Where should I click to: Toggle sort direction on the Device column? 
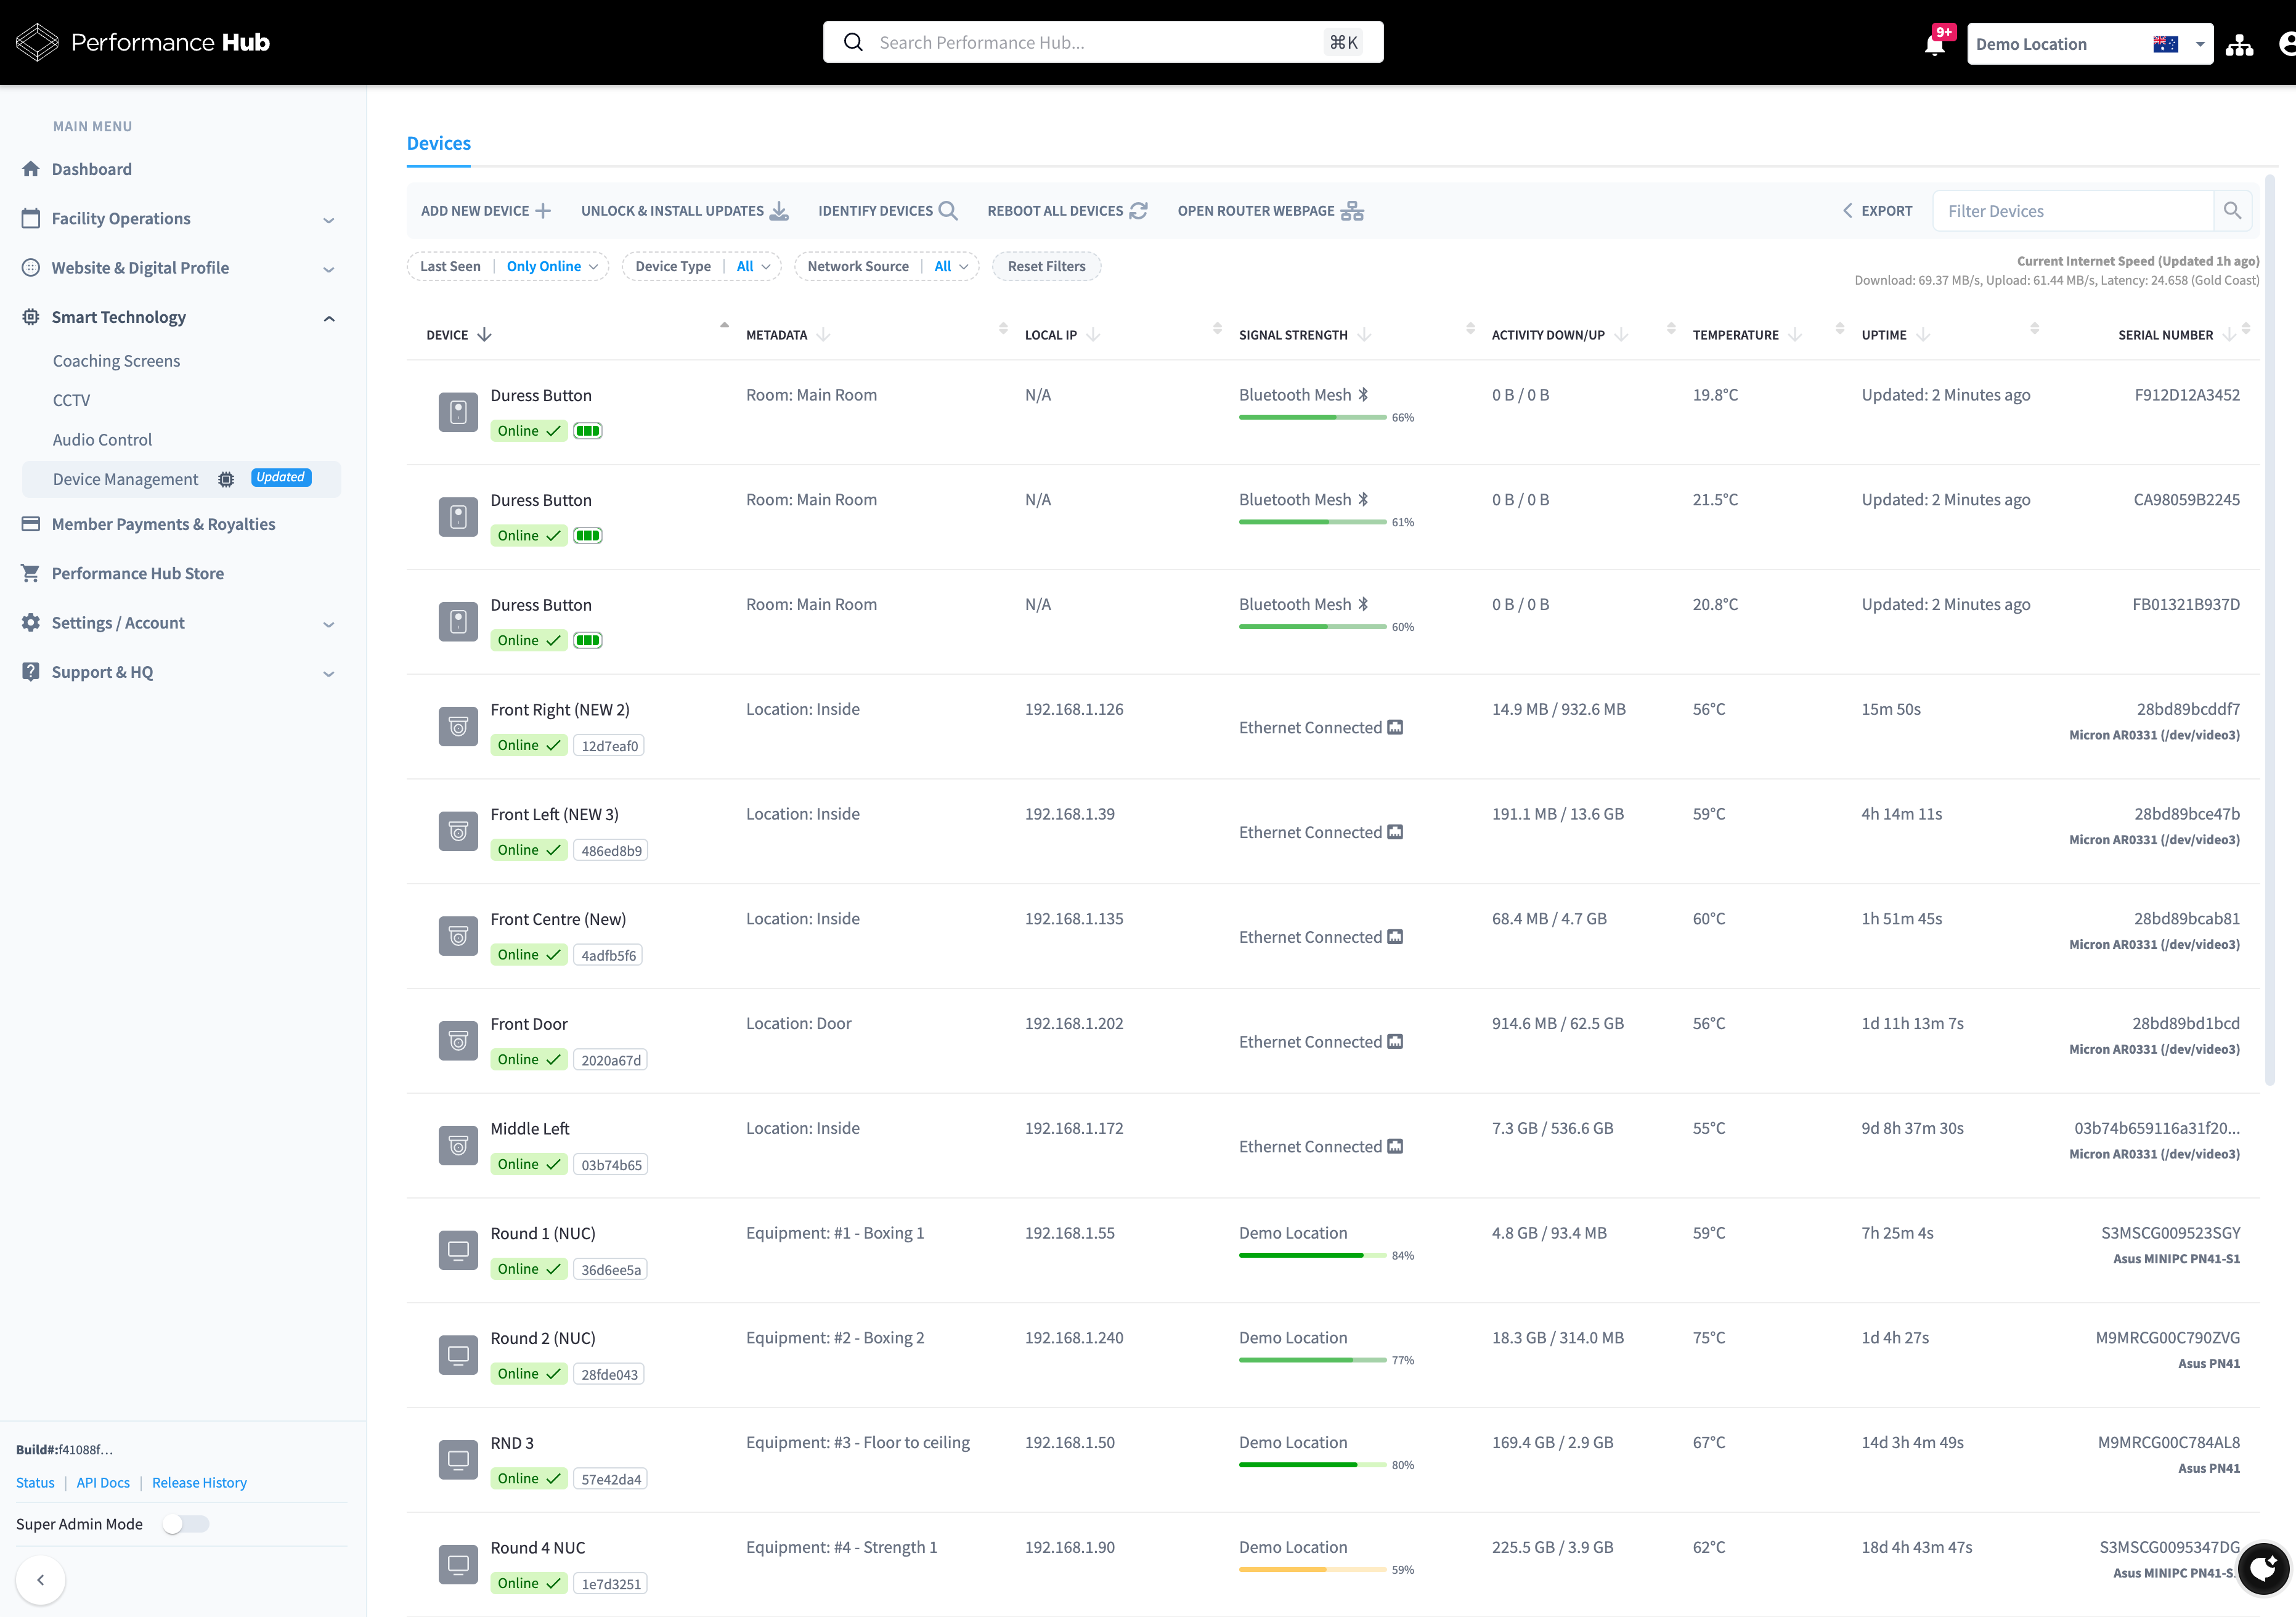coord(485,335)
